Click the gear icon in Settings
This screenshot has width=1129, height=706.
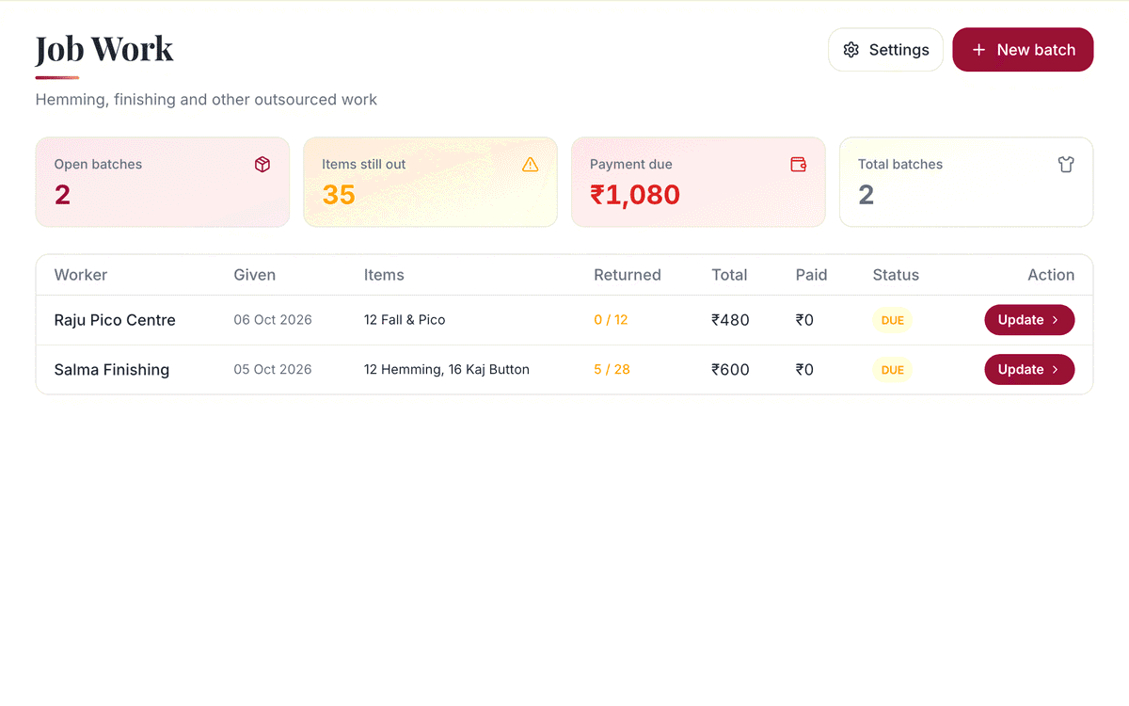[851, 50]
